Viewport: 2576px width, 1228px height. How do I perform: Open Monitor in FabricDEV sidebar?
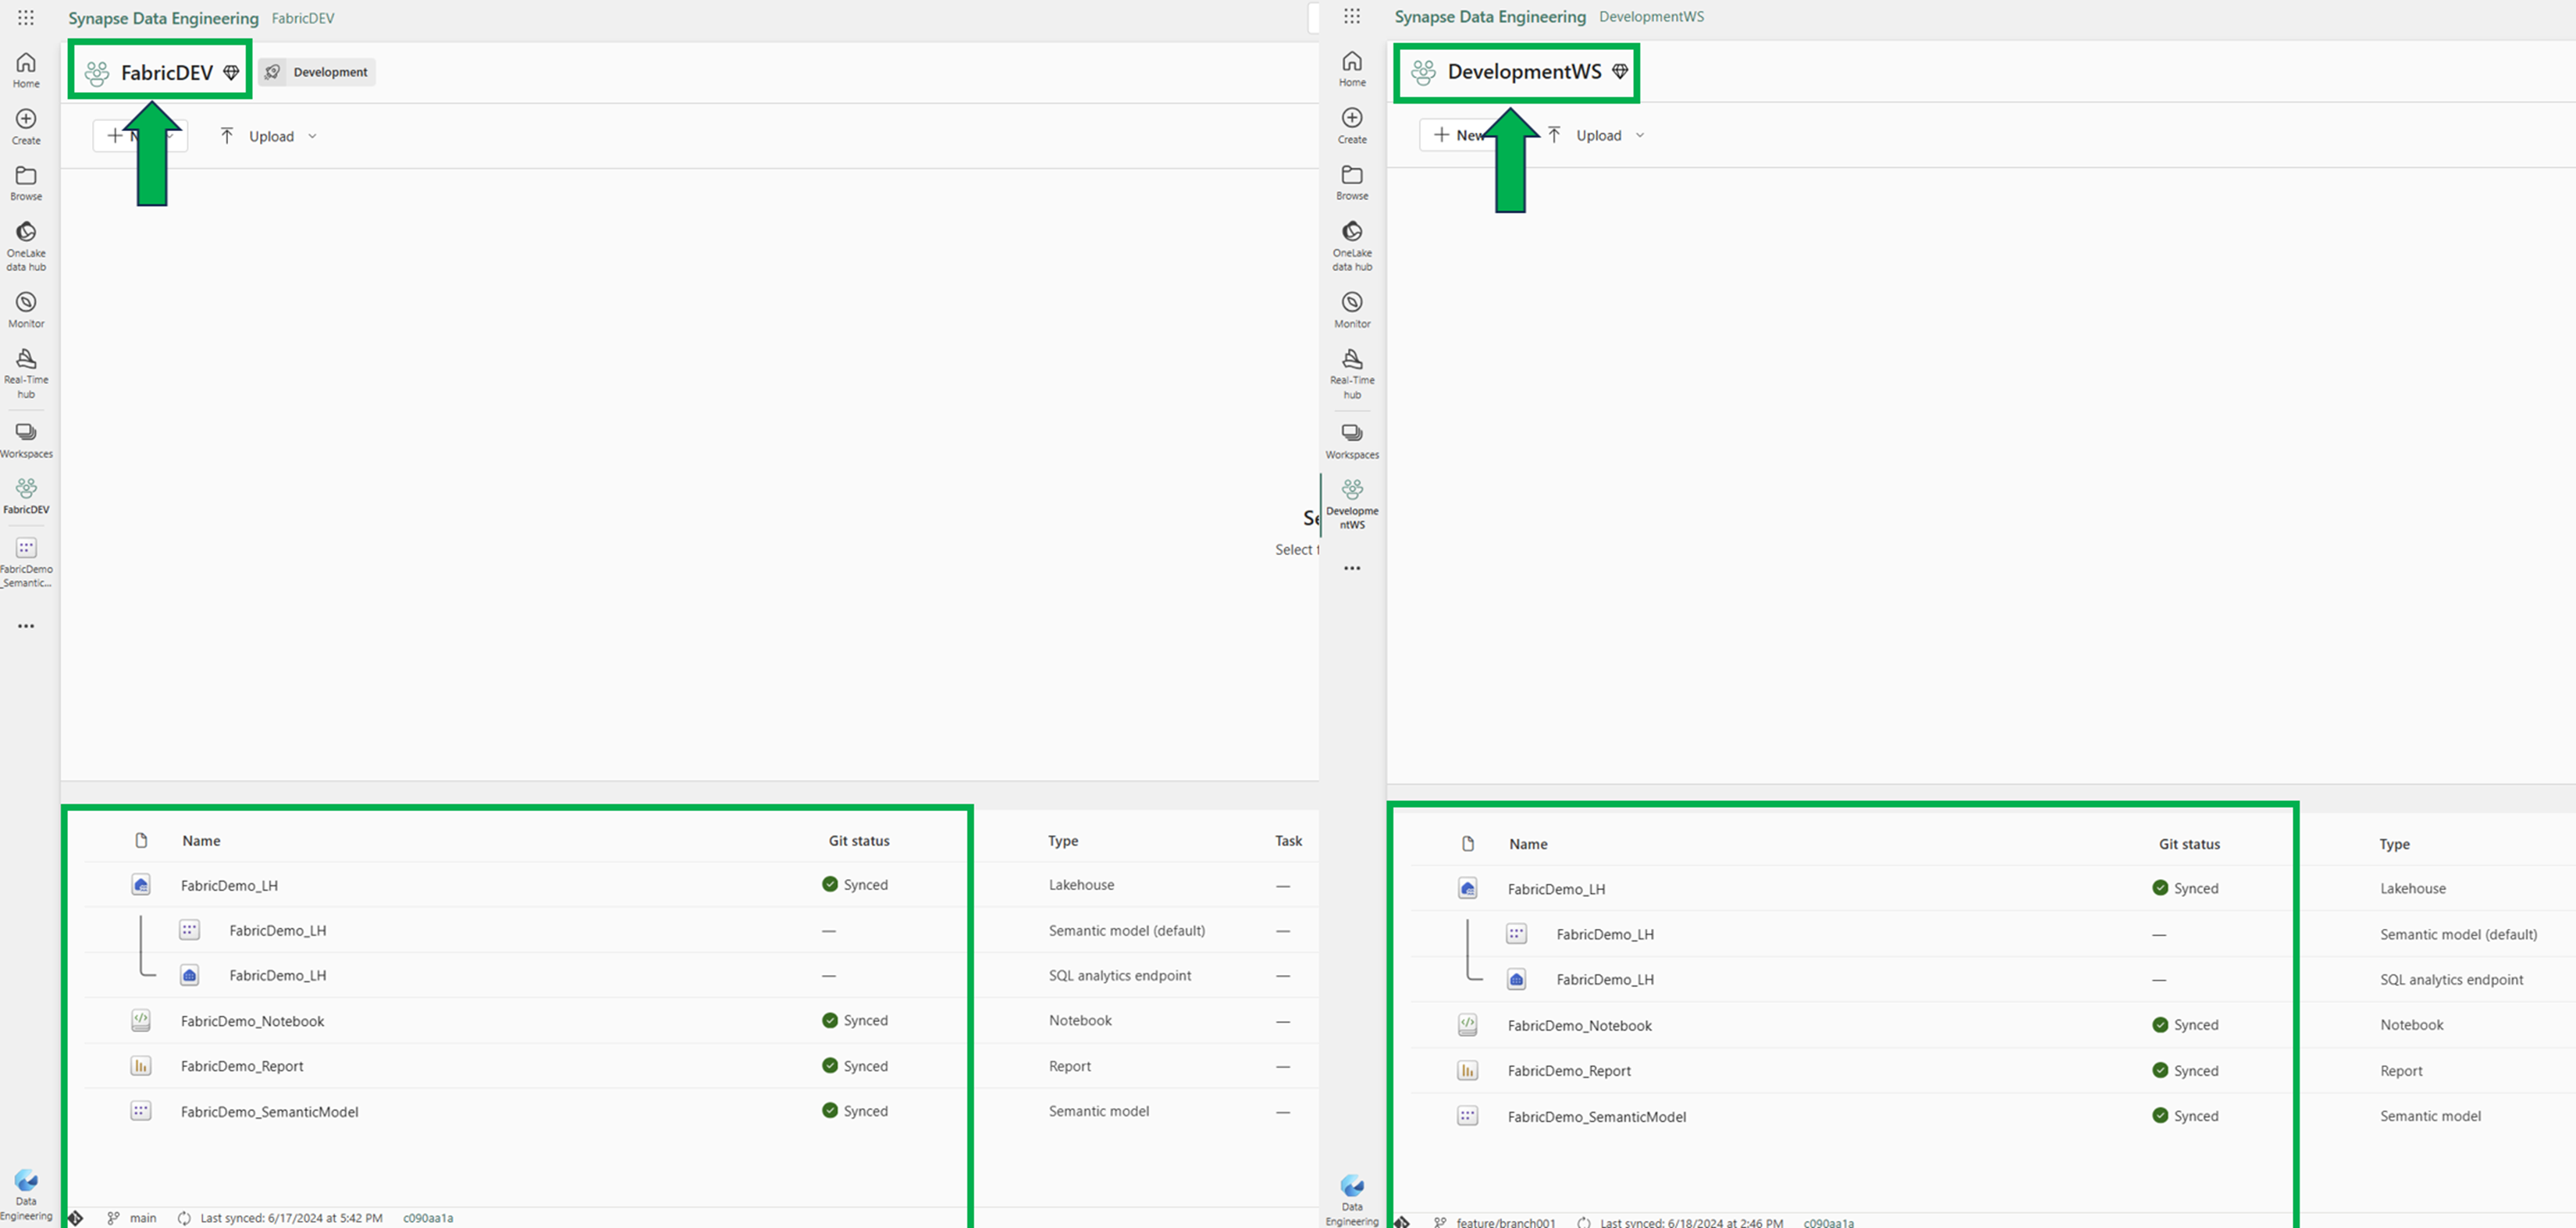26,310
